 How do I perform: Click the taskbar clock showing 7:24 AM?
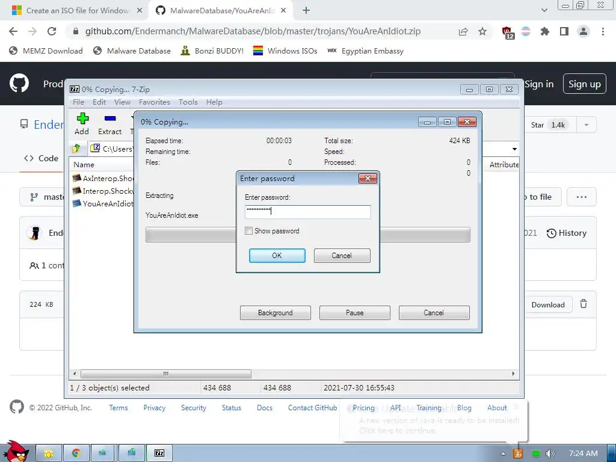pos(584,454)
